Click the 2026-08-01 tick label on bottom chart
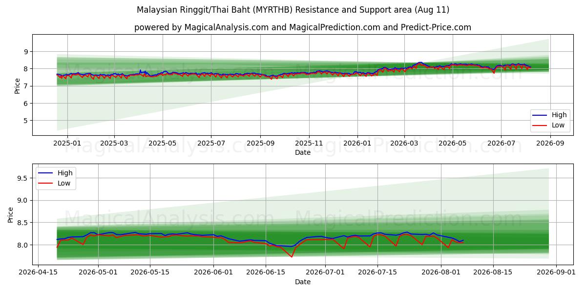This screenshot has width=586, height=293. (441, 272)
